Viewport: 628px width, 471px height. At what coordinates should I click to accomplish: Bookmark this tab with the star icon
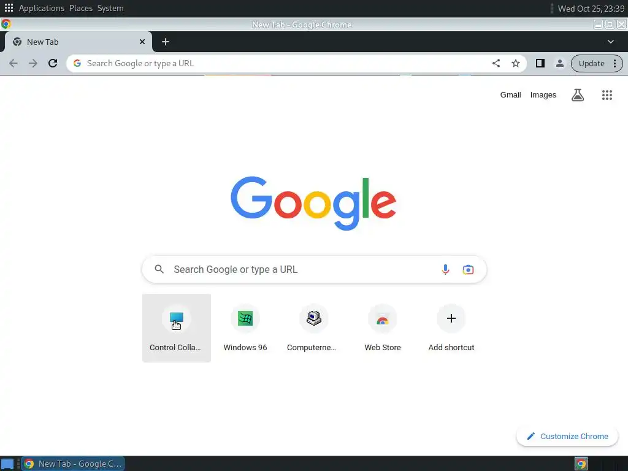coord(515,63)
